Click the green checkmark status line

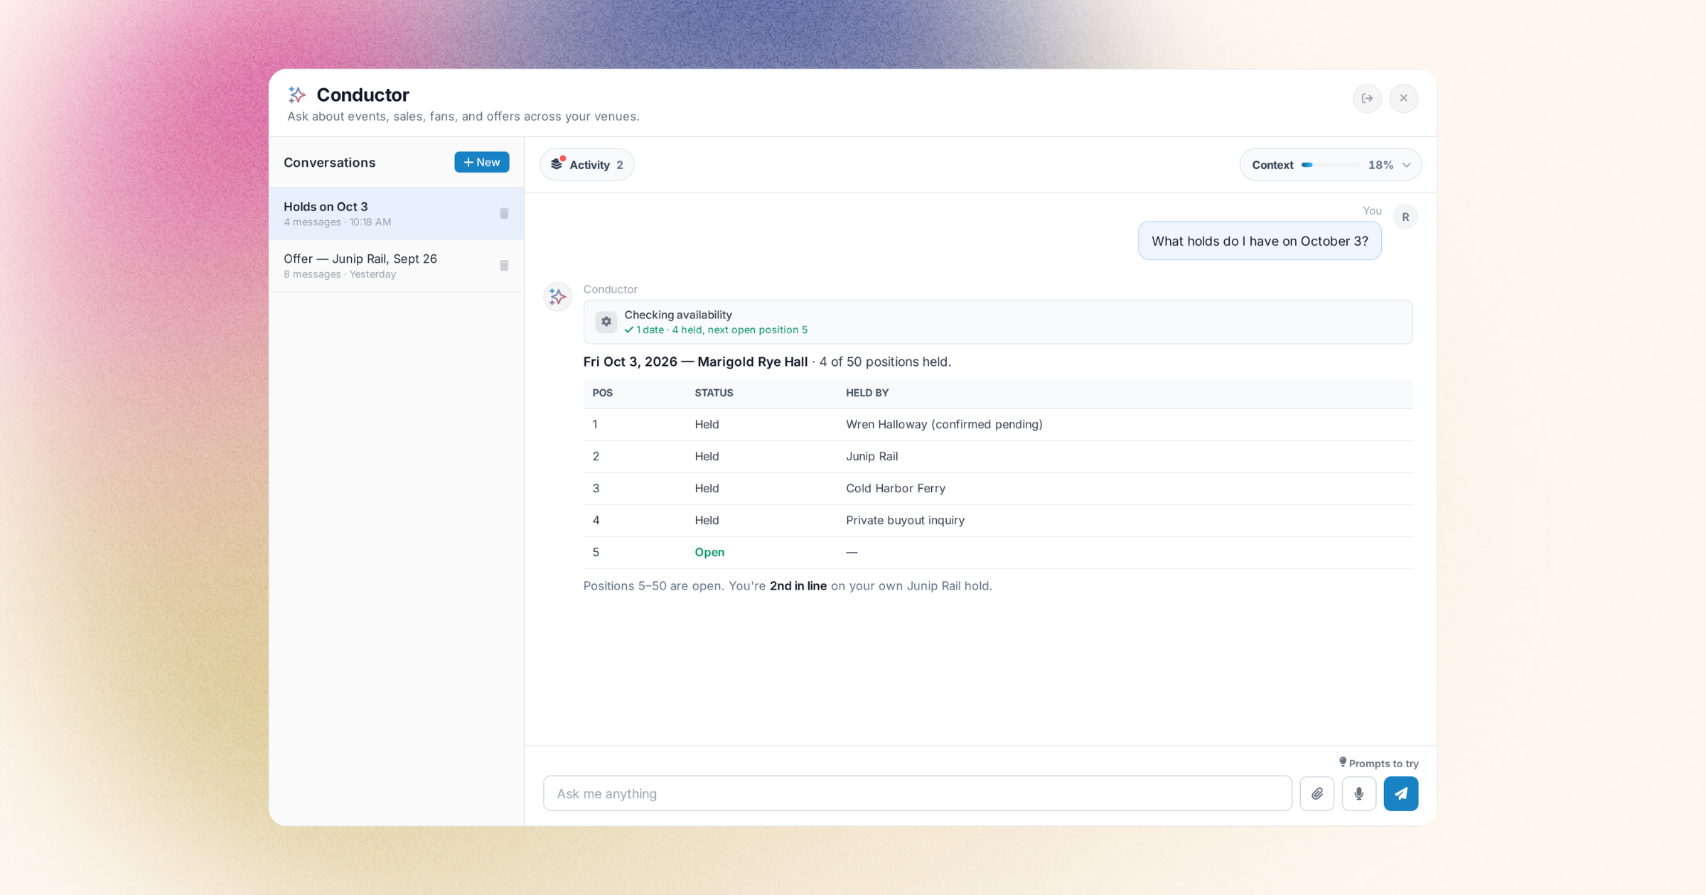tap(716, 330)
